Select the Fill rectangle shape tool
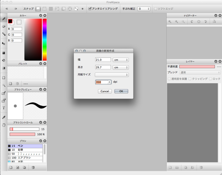Screen dimensions: 222x175 (x=4, y=53)
